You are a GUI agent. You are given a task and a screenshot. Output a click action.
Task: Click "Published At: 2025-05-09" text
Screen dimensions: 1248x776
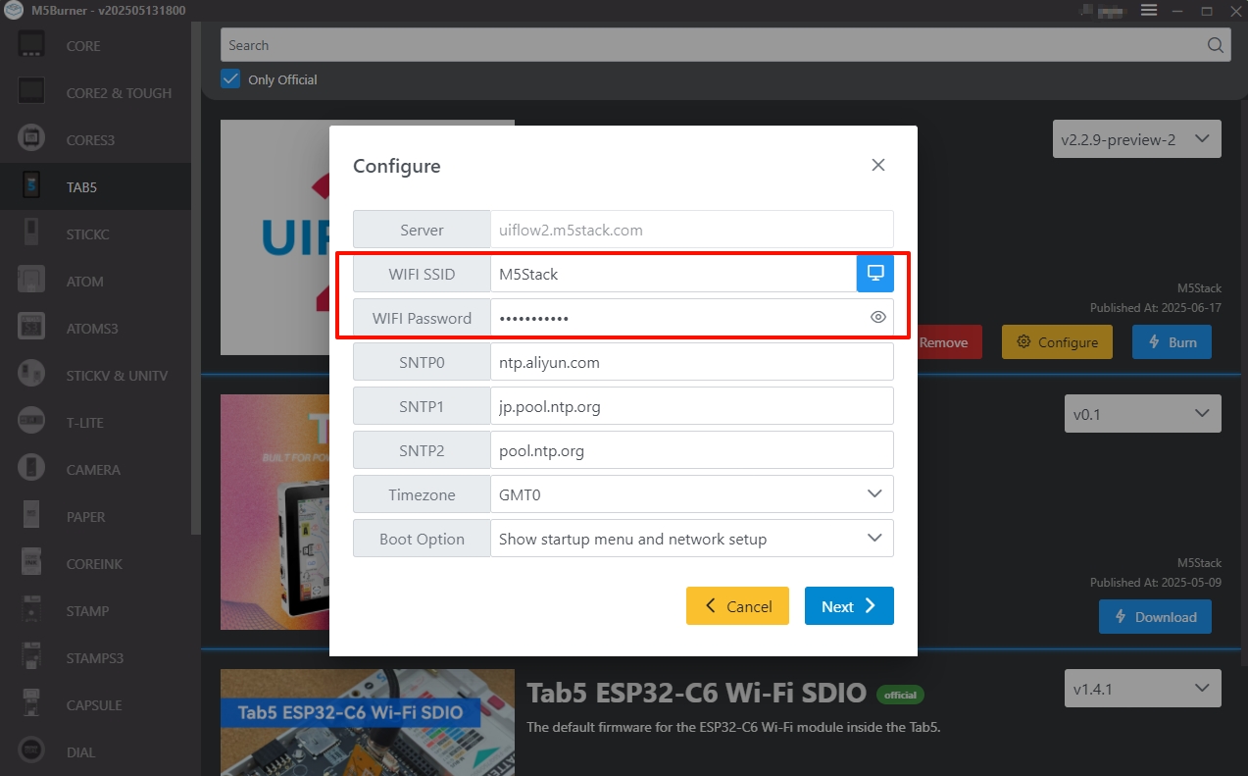pos(1156,582)
